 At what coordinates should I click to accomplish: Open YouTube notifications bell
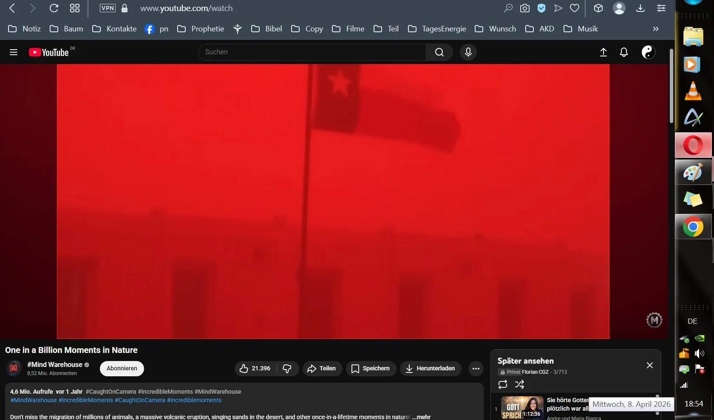point(624,52)
